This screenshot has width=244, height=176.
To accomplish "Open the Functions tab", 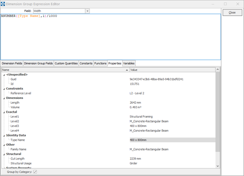I will tap(100, 63).
